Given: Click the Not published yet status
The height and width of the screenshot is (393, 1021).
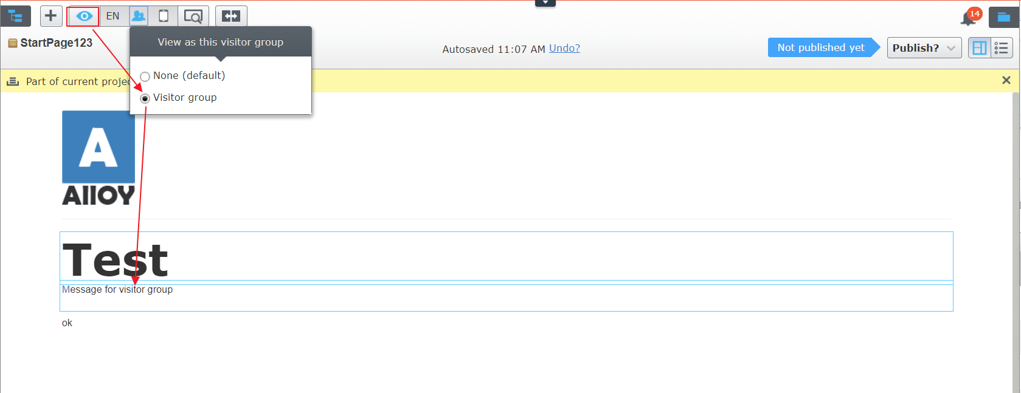Looking at the screenshot, I should tap(821, 47).
